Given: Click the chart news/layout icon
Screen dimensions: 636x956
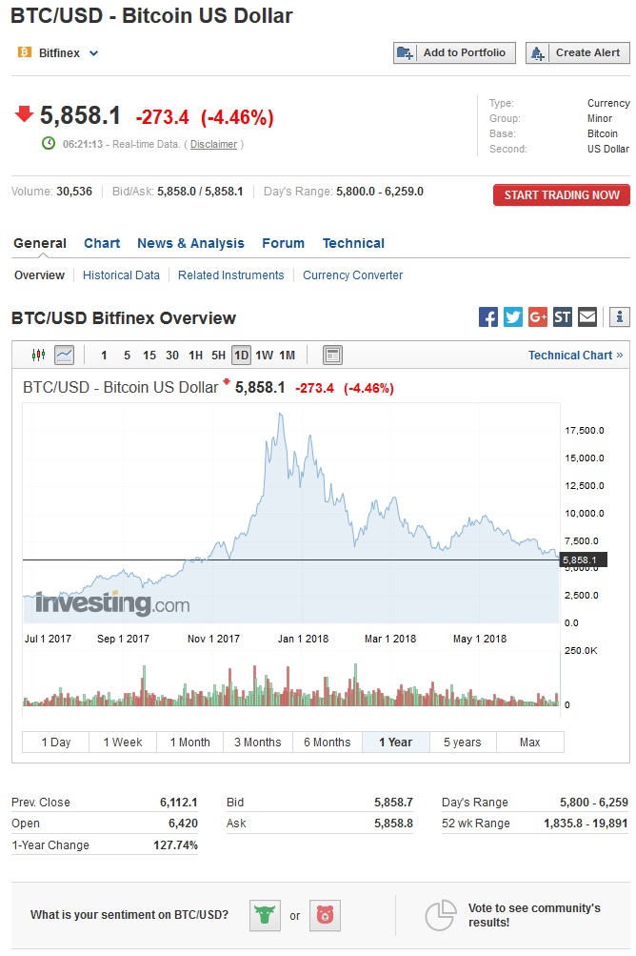Looking at the screenshot, I should click(x=332, y=355).
